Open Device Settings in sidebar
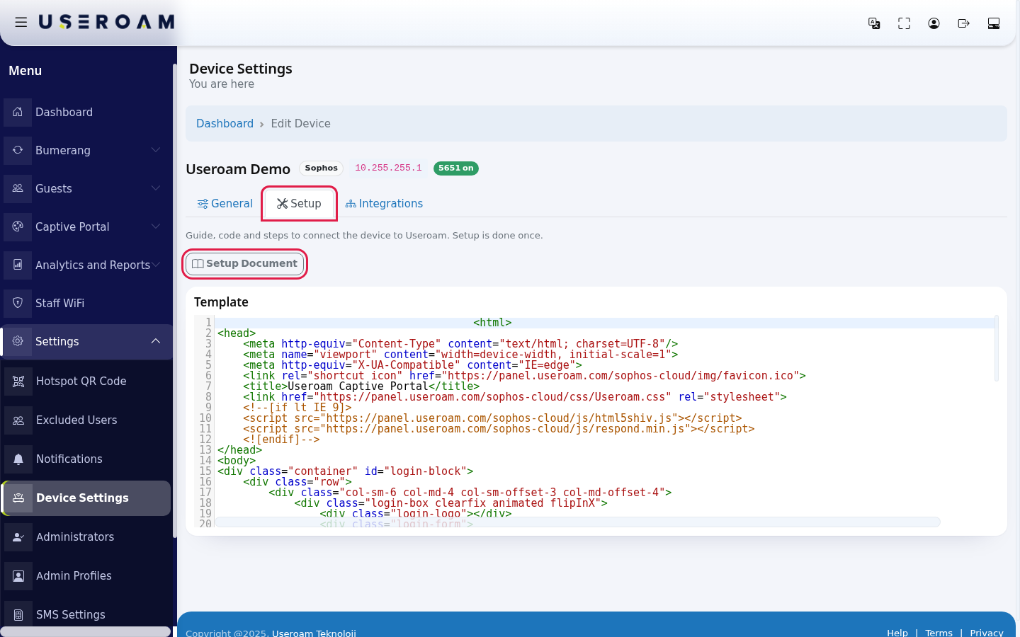 [86, 498]
